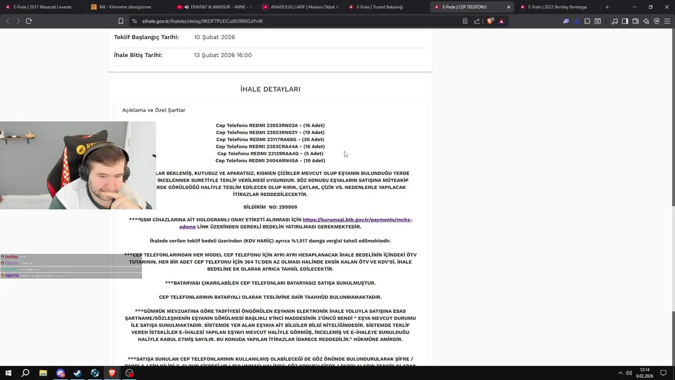Open the media control music note

[x=614, y=21]
